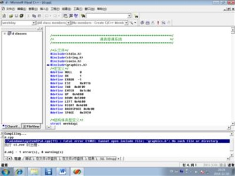Screen dimensions: 235x176
Task: Open the find text combo dropdown arrow
Action: 129,16
